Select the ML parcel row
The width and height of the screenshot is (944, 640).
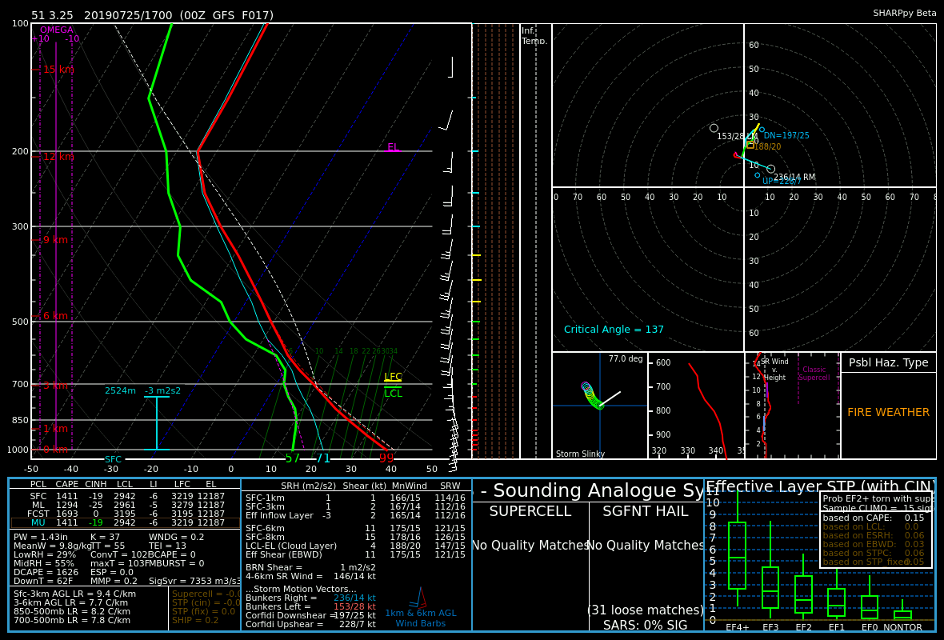(x=125, y=505)
